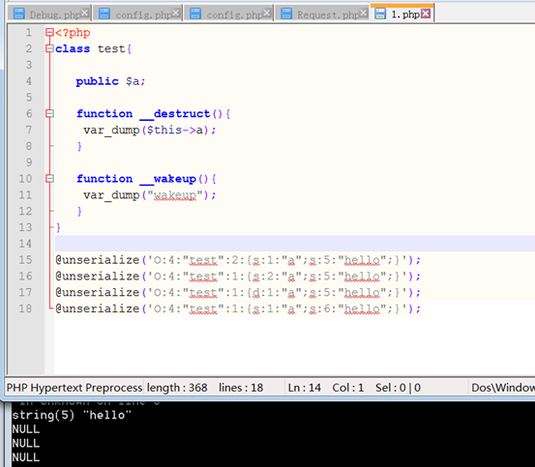Viewport: 535px width, 467px height.
Task: Switch to the Debug.php tab
Action: tap(49, 14)
